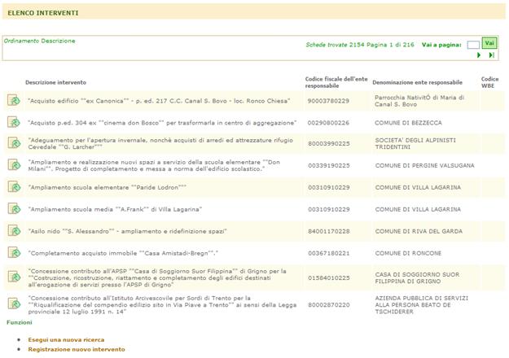
Task: Select fiscal code 00367180221
Action: coord(329,253)
